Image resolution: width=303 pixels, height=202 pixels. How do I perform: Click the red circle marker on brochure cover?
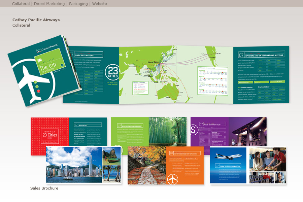(38, 91)
